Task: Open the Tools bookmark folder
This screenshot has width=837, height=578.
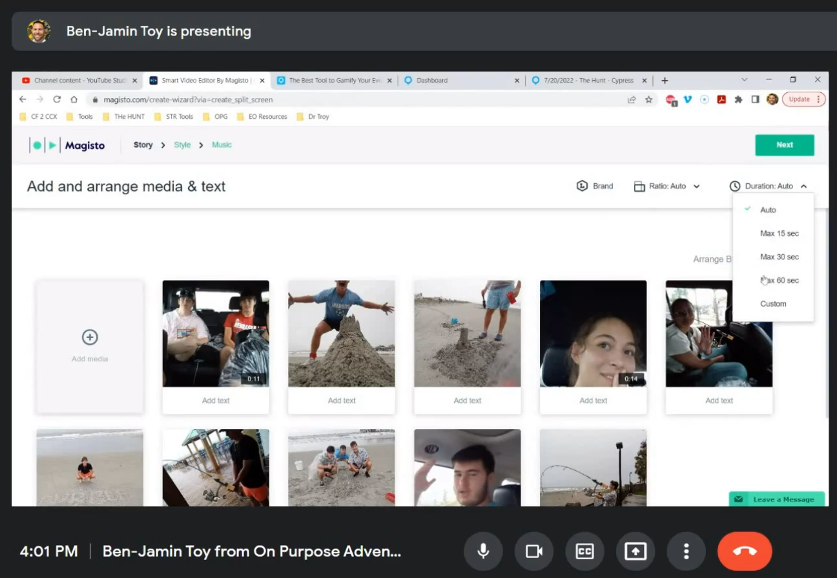Action: coord(79,117)
